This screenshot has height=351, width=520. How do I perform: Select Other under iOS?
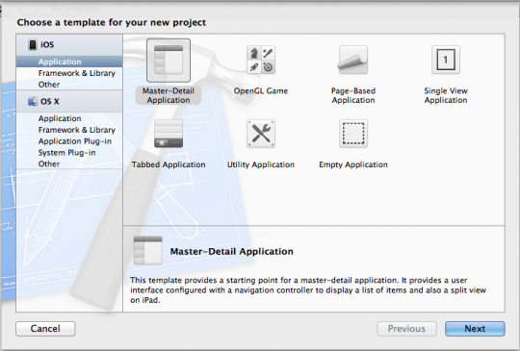tap(69, 84)
